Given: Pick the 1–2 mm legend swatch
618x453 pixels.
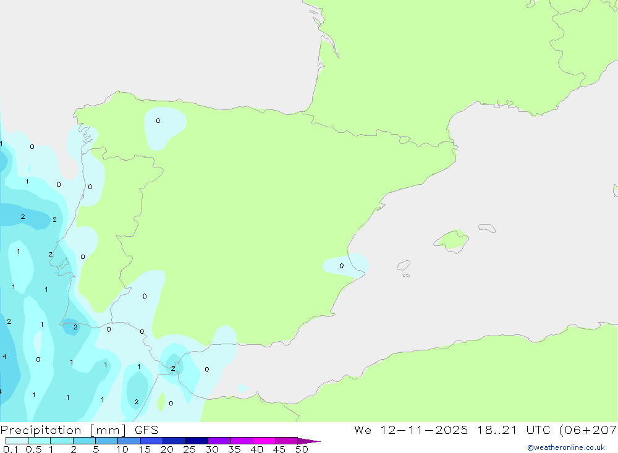Looking at the screenshot, I should 62,441.
